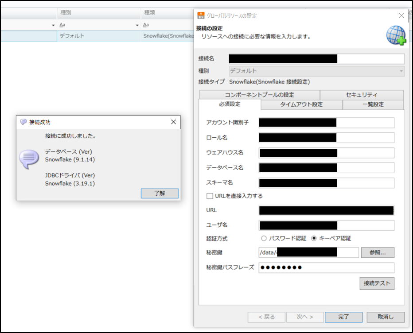Open the タイムアウト設定 tab
The image size is (413, 333).
[x=302, y=105]
